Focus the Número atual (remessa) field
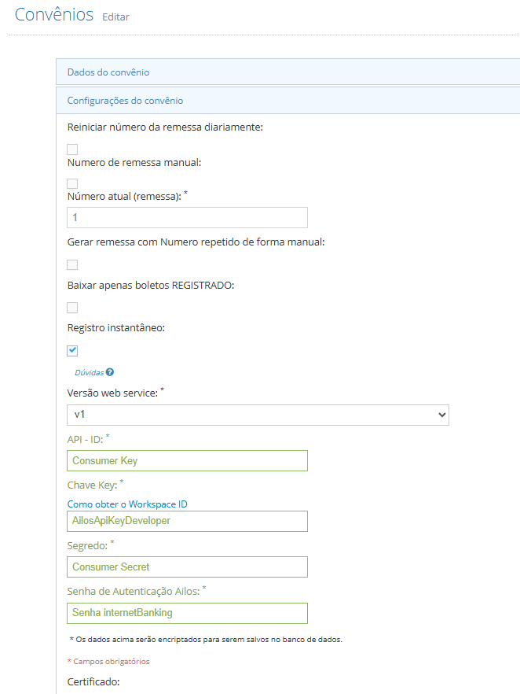The width and height of the screenshot is (520, 694). [x=187, y=217]
